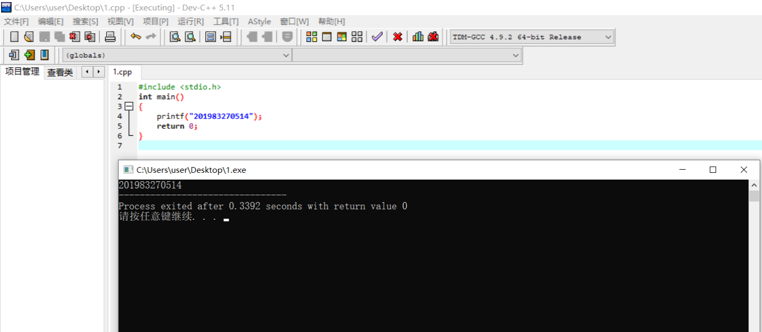
Task: Click the Indent toolbar icon
Action: pos(267,37)
